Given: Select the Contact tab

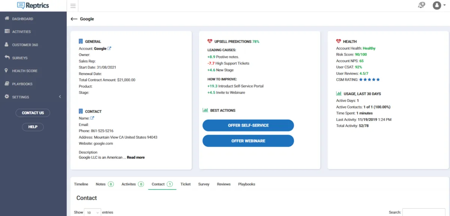Looking at the screenshot, I should tap(162, 184).
